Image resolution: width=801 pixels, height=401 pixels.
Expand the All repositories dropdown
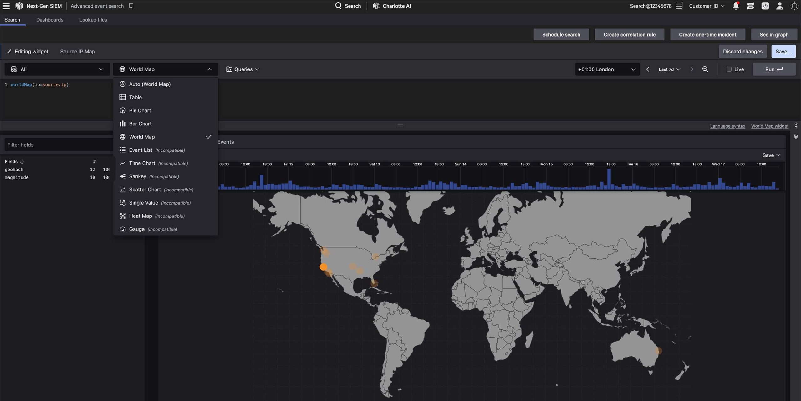click(x=57, y=69)
